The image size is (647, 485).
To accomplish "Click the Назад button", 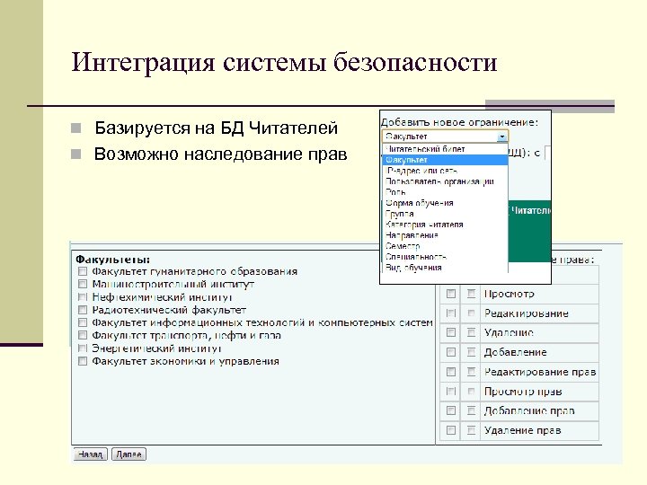I will tap(91, 454).
